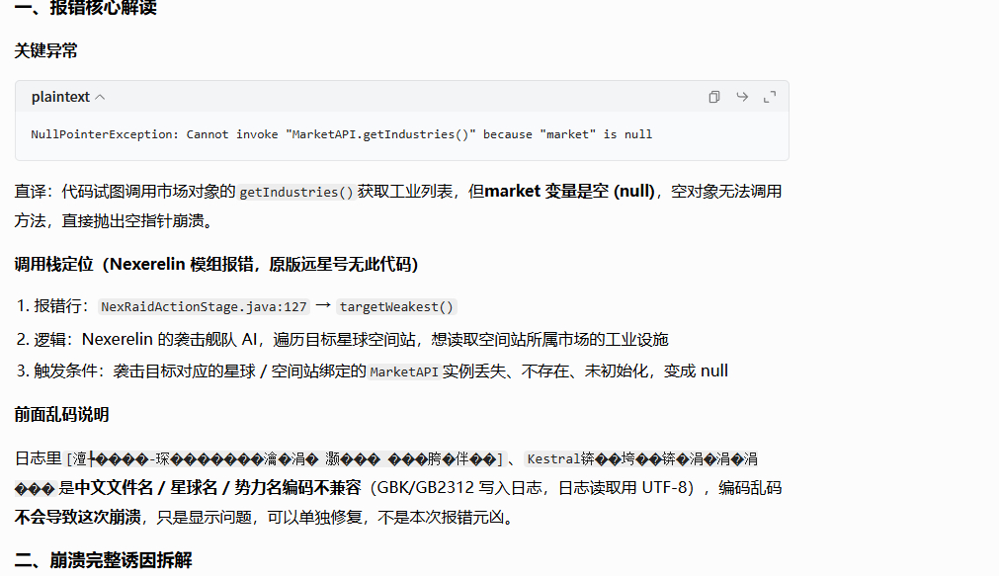The height and width of the screenshot is (576, 999).
Task: Collapse the plaintext code block chevron
Action: 100,98
